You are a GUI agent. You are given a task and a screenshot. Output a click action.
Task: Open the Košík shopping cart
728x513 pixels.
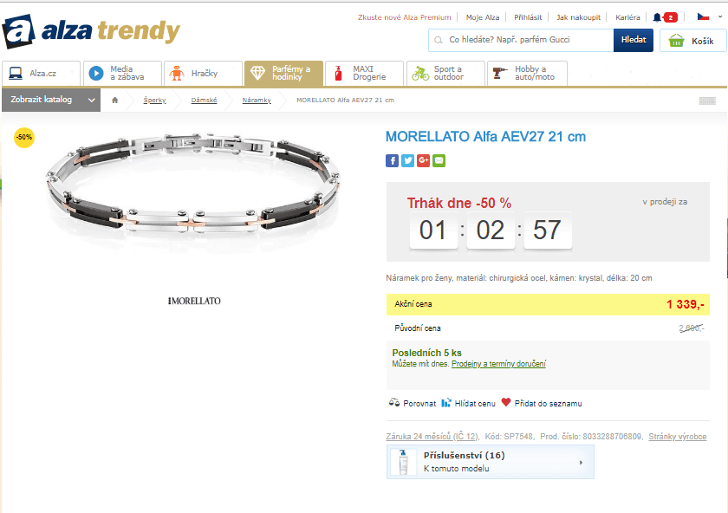[692, 41]
